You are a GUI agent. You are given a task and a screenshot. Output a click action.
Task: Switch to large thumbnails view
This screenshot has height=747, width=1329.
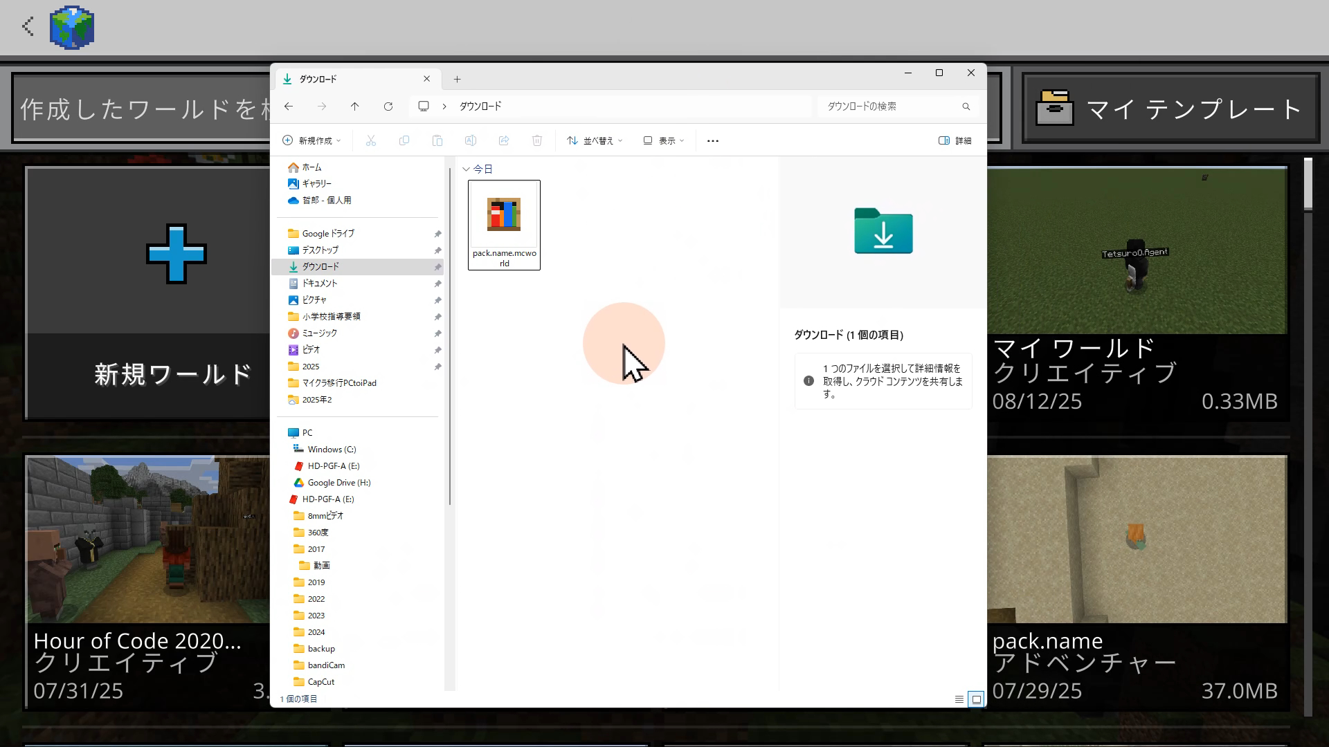(x=977, y=699)
